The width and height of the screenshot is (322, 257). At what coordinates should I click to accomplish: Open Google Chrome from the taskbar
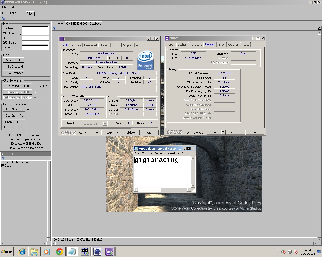coord(59,252)
